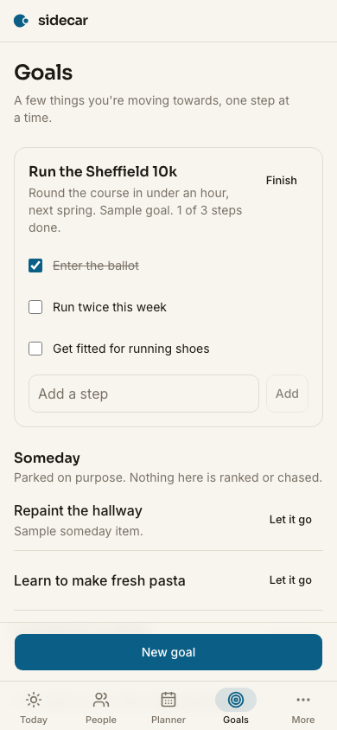Click the Add a step field
This screenshot has height=730, width=337.
coord(143,394)
